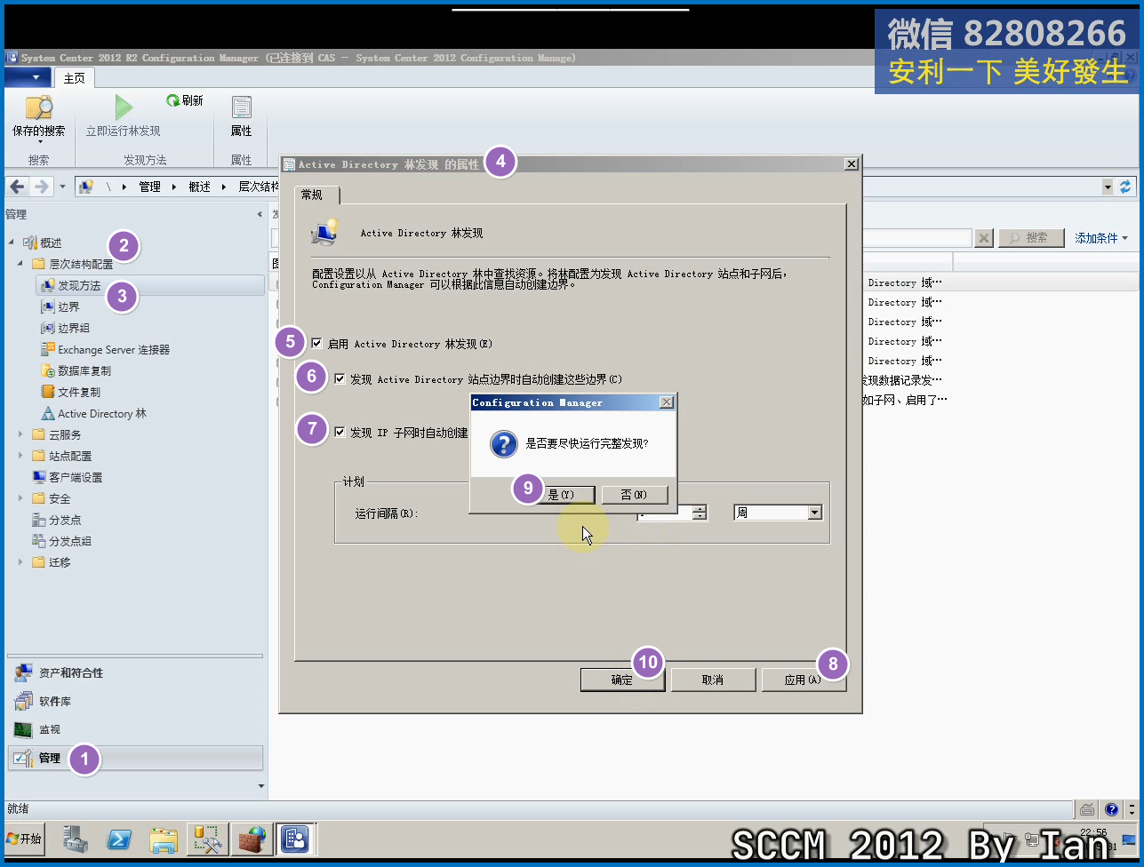The height and width of the screenshot is (867, 1144).
Task: Expand the 云服务 folder
Action: point(20,434)
